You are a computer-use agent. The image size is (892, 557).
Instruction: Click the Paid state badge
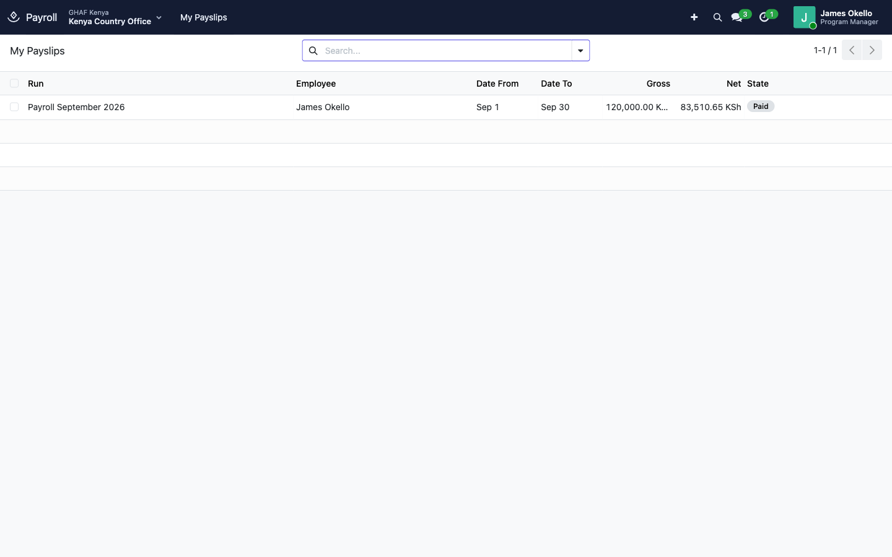coord(761,106)
